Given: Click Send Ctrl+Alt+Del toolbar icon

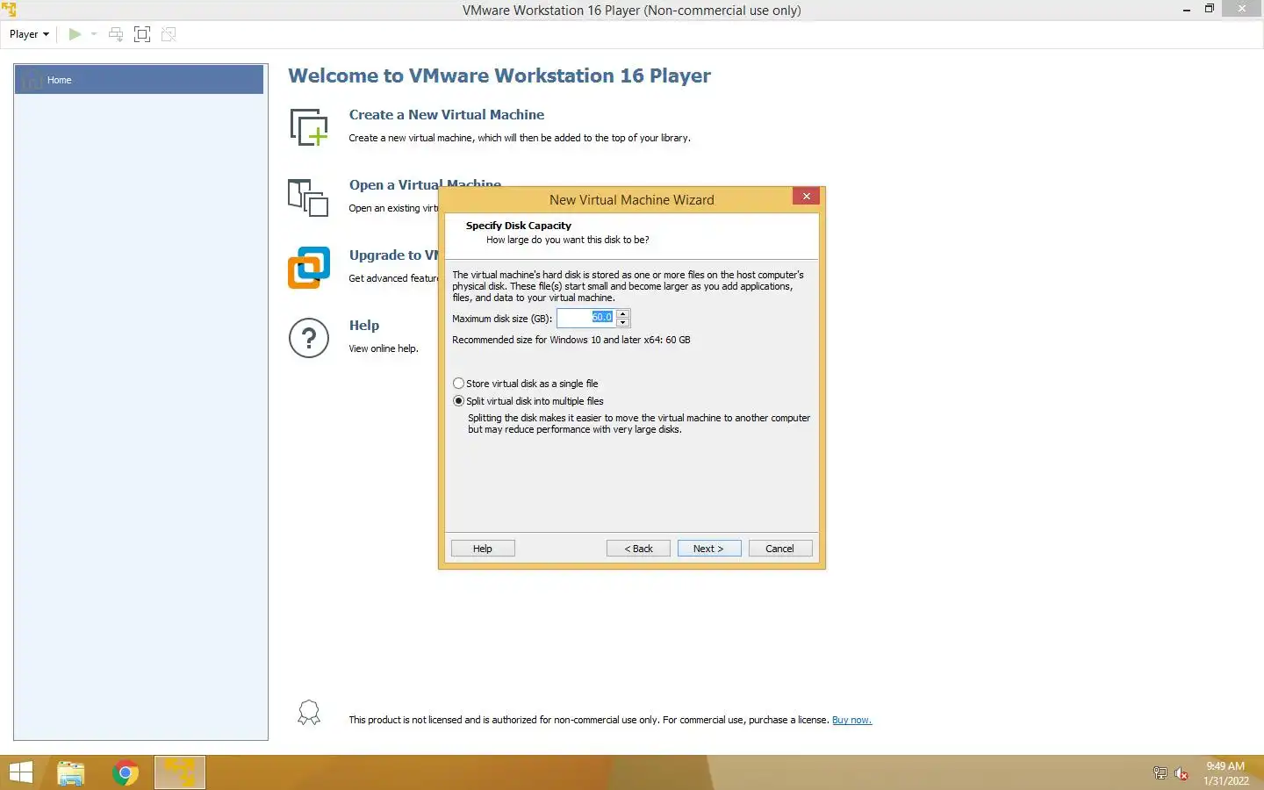Looking at the screenshot, I should pyautogui.click(x=116, y=34).
